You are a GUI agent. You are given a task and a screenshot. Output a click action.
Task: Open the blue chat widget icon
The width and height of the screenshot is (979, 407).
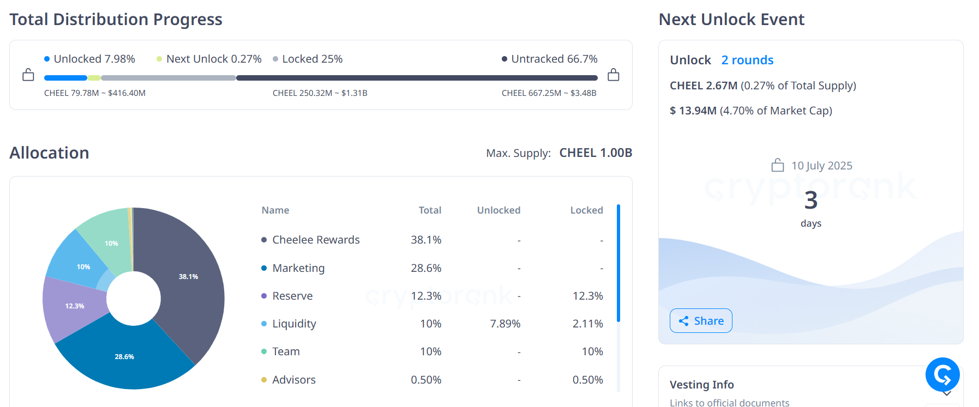click(942, 374)
